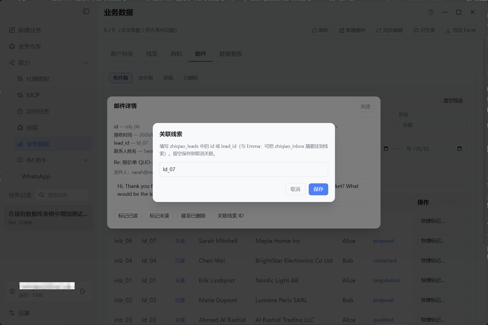Open the start date calendar picker icon
488x325 pixels.
tap(386, 149)
